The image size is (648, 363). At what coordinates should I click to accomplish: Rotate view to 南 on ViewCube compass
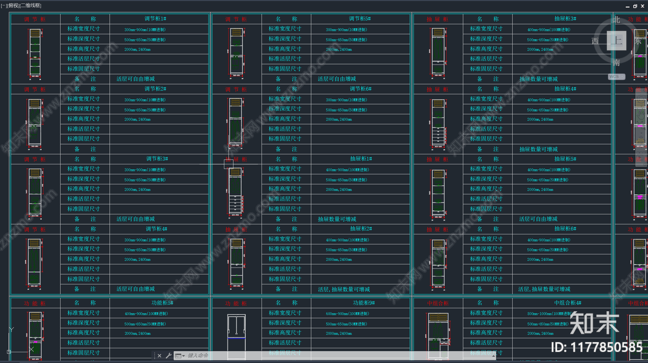tap(616, 63)
